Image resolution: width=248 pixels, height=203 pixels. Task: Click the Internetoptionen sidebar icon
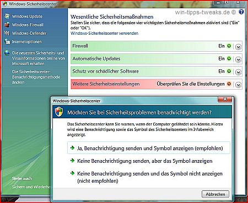tap(7, 41)
